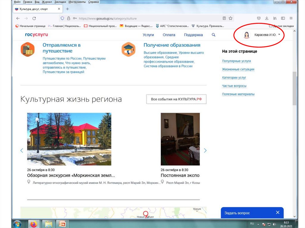The width and height of the screenshot is (305, 228).
Task: Show next events with right carousel arrow
Action: click(205, 150)
